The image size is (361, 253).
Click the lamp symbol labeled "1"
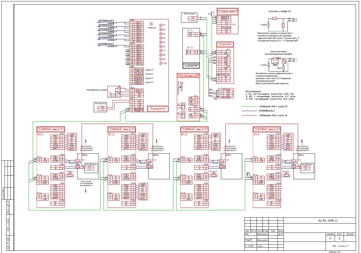pyautogui.click(x=161, y=25)
